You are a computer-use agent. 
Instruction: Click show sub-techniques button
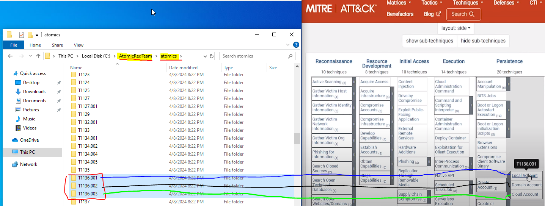click(429, 41)
